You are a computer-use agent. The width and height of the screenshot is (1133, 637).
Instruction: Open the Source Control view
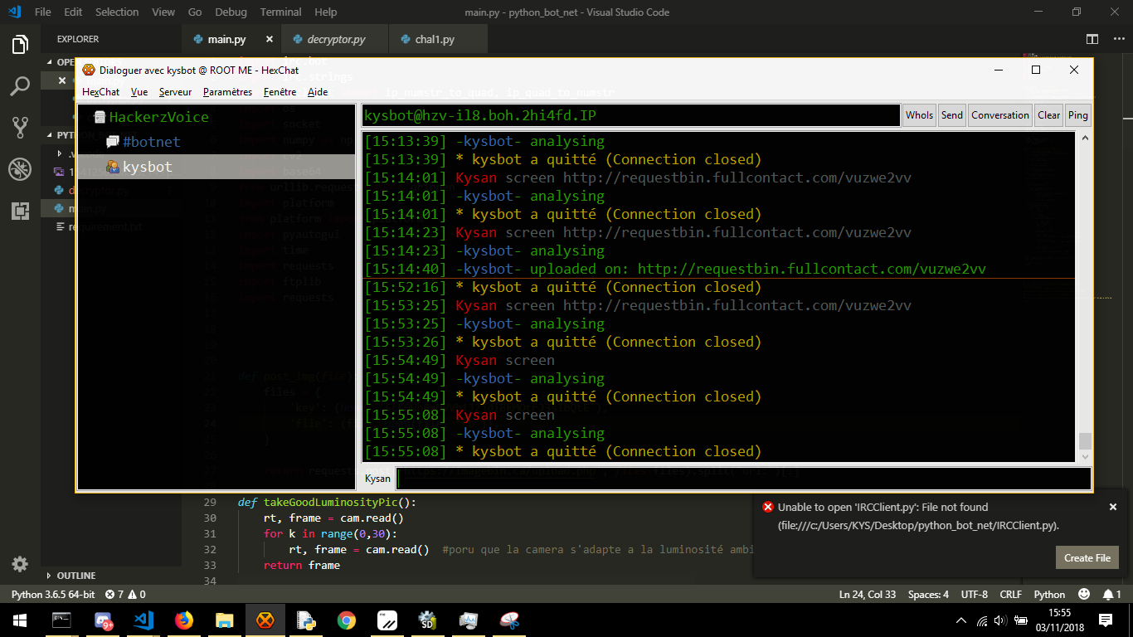click(20, 127)
